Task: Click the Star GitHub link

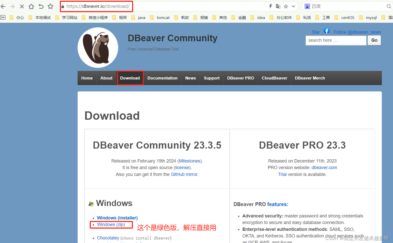Action: tap(316, 32)
